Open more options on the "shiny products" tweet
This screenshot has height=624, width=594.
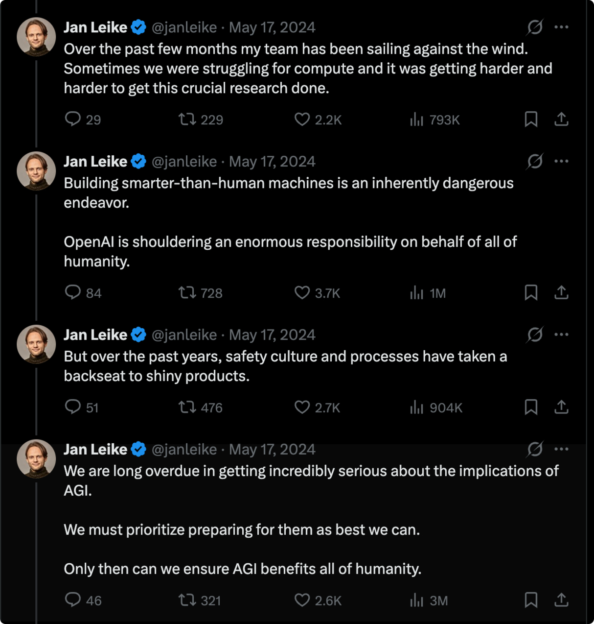561,335
